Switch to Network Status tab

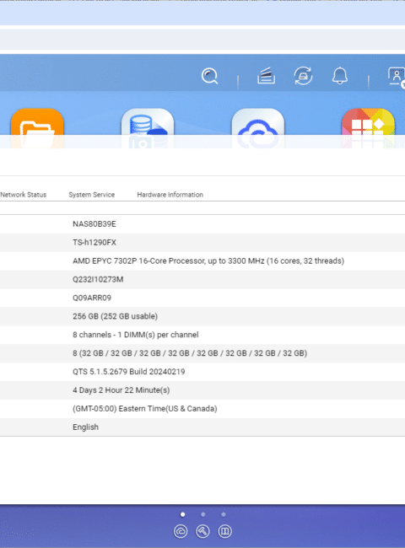coord(23,195)
